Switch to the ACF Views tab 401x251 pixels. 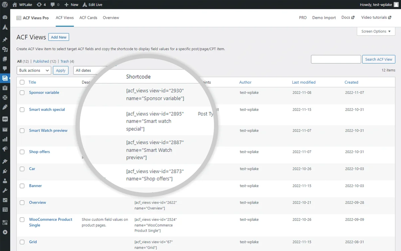65,18
